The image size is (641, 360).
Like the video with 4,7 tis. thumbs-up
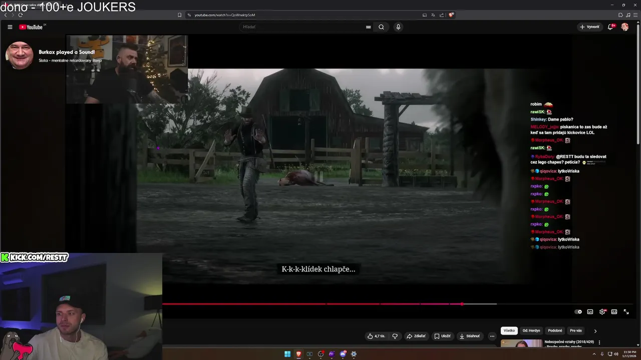tap(376, 336)
